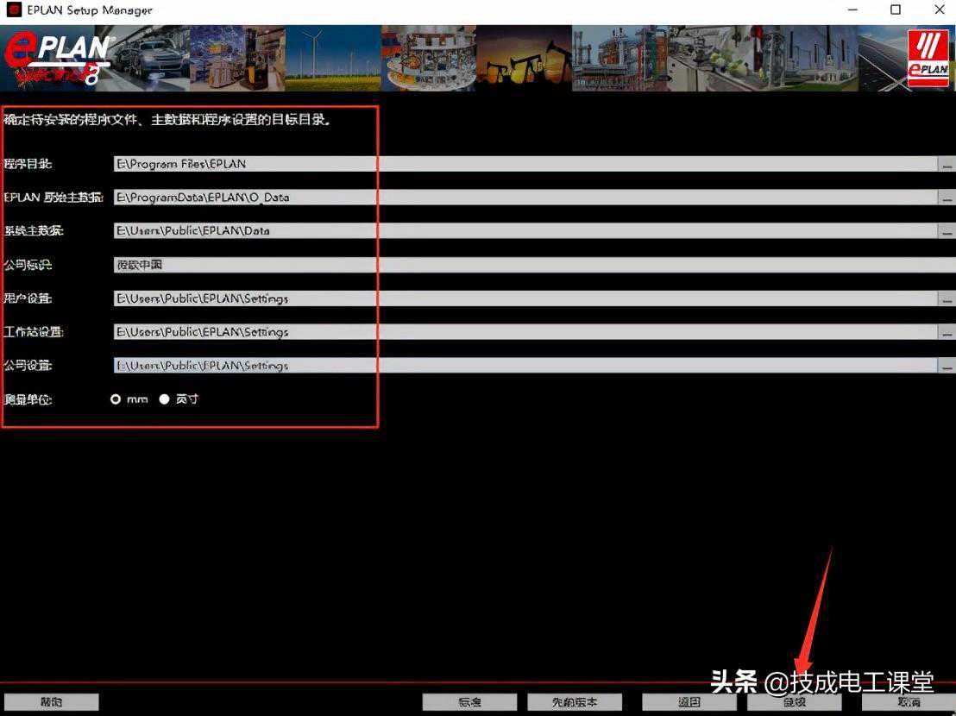Click the 先前版本 (Previous version) button
This screenshot has width=956, height=716.
(x=574, y=702)
